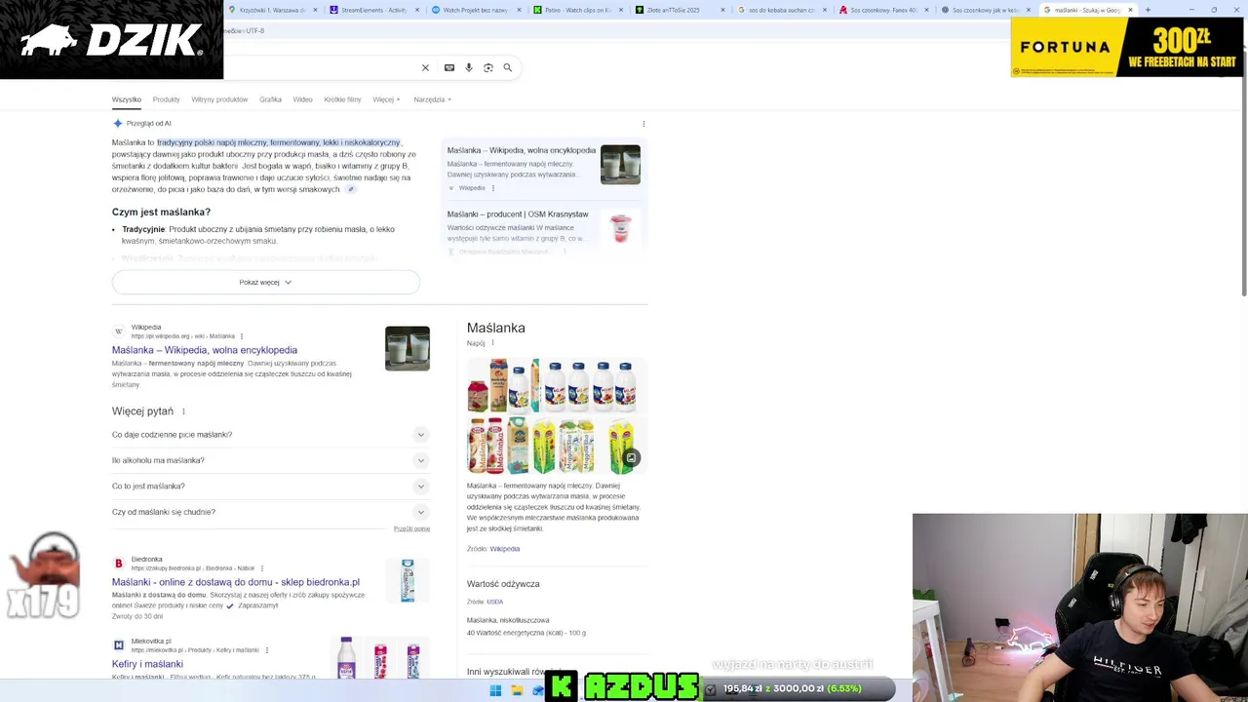Start voice search via the microphone icon
This screenshot has height=702, width=1248.
click(469, 67)
